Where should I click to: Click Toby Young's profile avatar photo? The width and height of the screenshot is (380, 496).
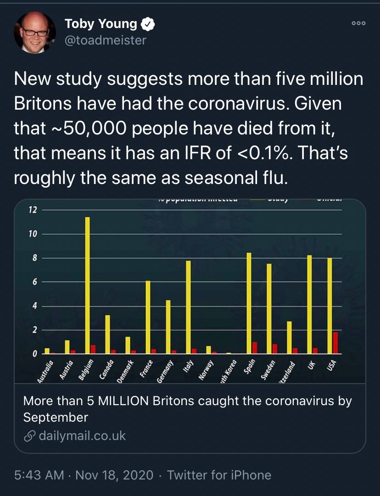[x=35, y=33]
